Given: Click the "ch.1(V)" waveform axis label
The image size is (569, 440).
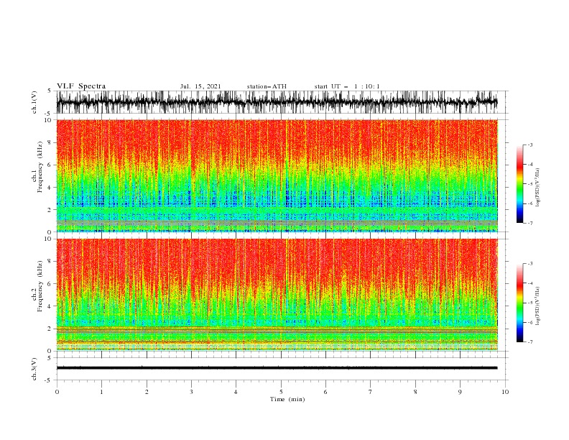Looking at the screenshot, I should tap(34, 102).
